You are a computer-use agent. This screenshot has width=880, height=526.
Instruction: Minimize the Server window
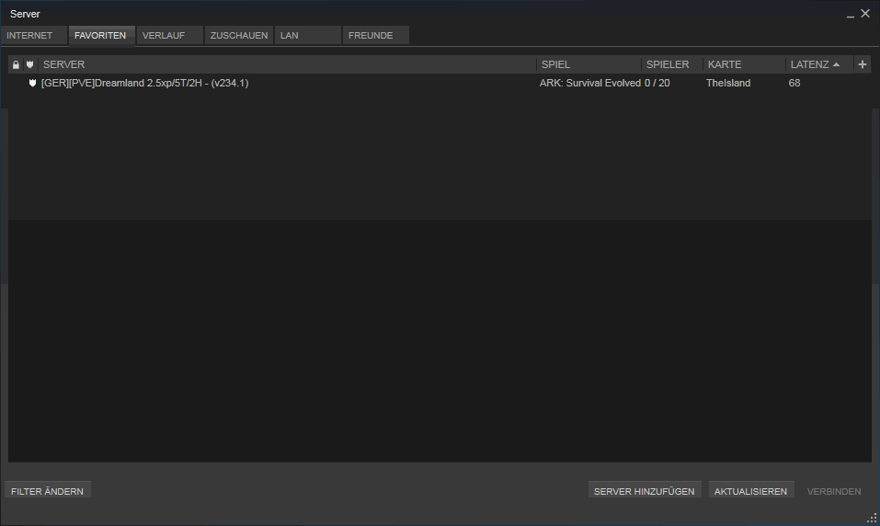851,14
